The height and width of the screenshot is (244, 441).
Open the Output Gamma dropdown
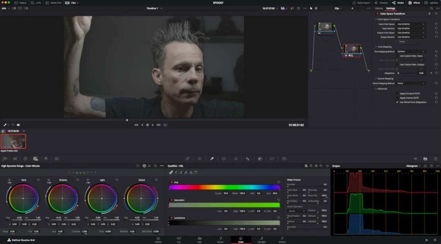pyautogui.click(x=411, y=37)
